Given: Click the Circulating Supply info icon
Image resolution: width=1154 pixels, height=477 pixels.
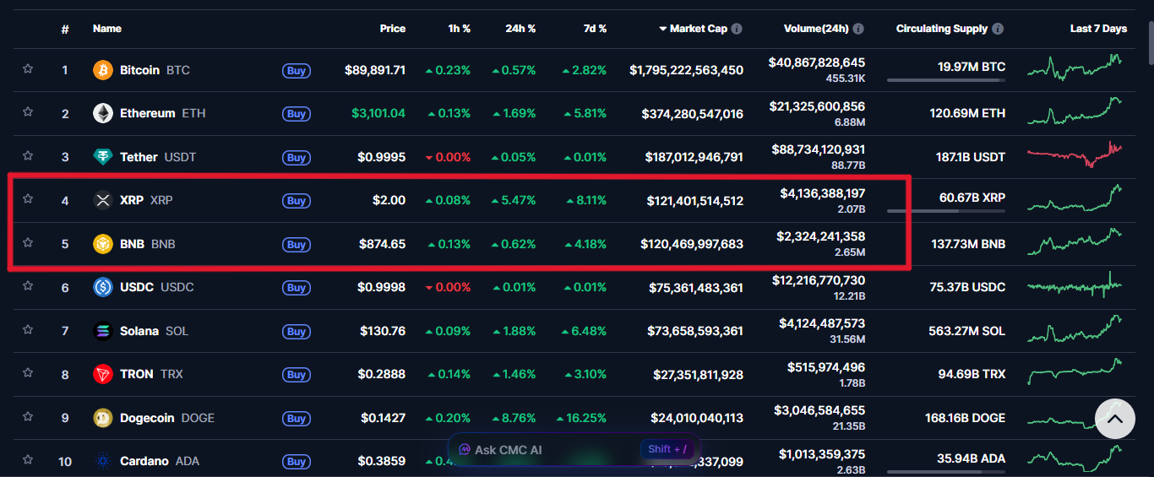Looking at the screenshot, I should click(x=998, y=29).
